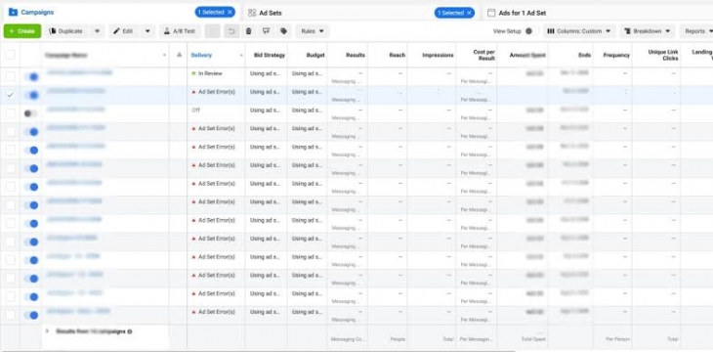Viewport: 713px width, 352px height.
Task: Tick the select-all header checkbox
Action: pos(10,55)
